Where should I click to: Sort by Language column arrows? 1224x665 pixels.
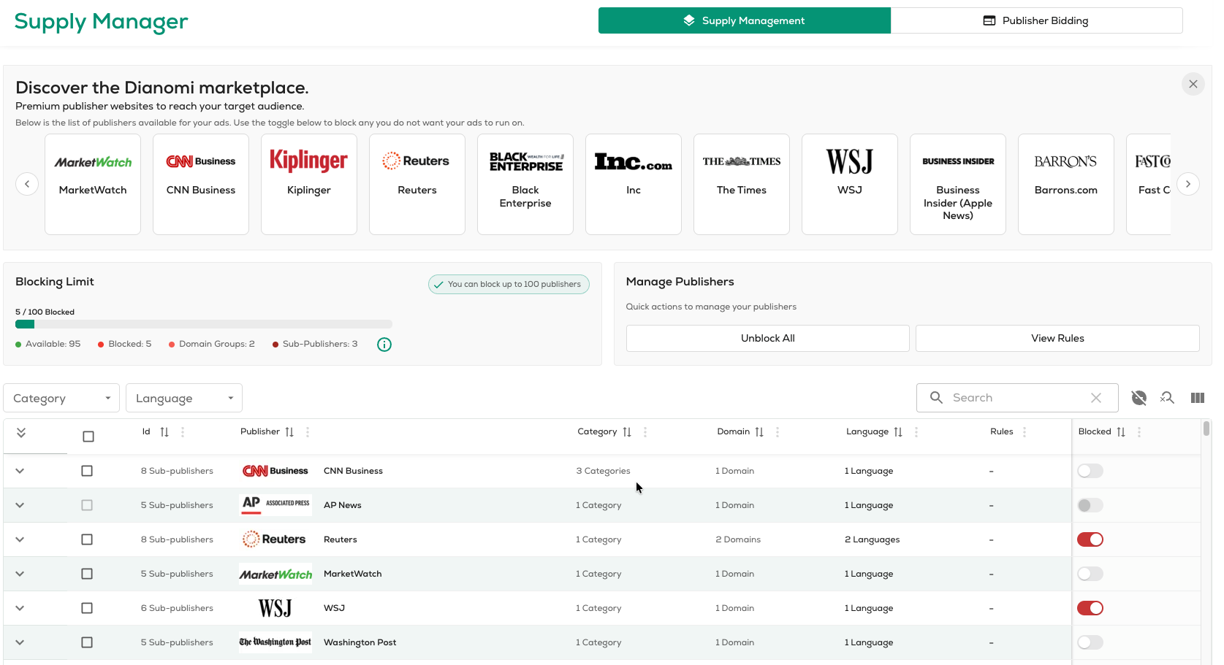point(898,432)
